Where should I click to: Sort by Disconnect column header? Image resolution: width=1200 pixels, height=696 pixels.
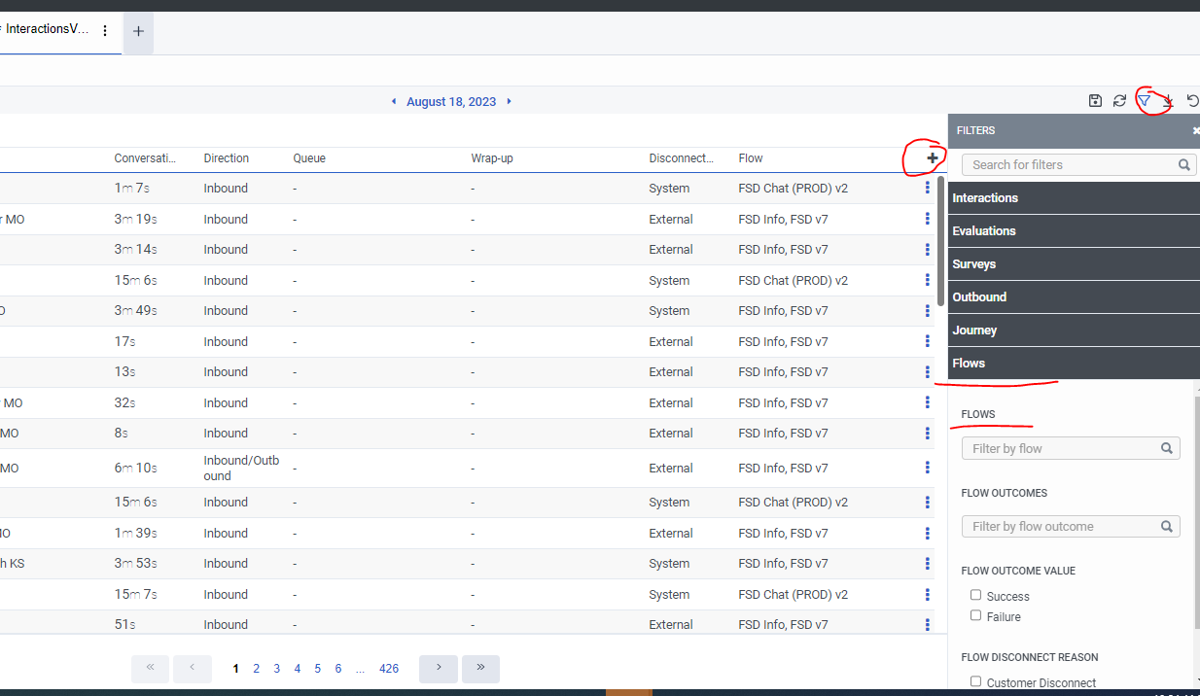click(x=682, y=158)
